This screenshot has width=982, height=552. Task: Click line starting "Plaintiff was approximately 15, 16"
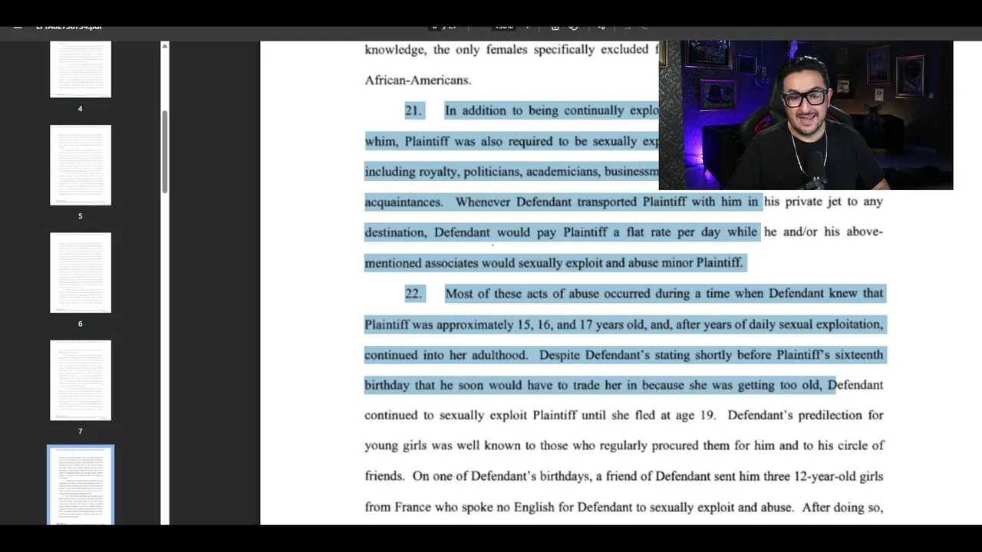[624, 324]
